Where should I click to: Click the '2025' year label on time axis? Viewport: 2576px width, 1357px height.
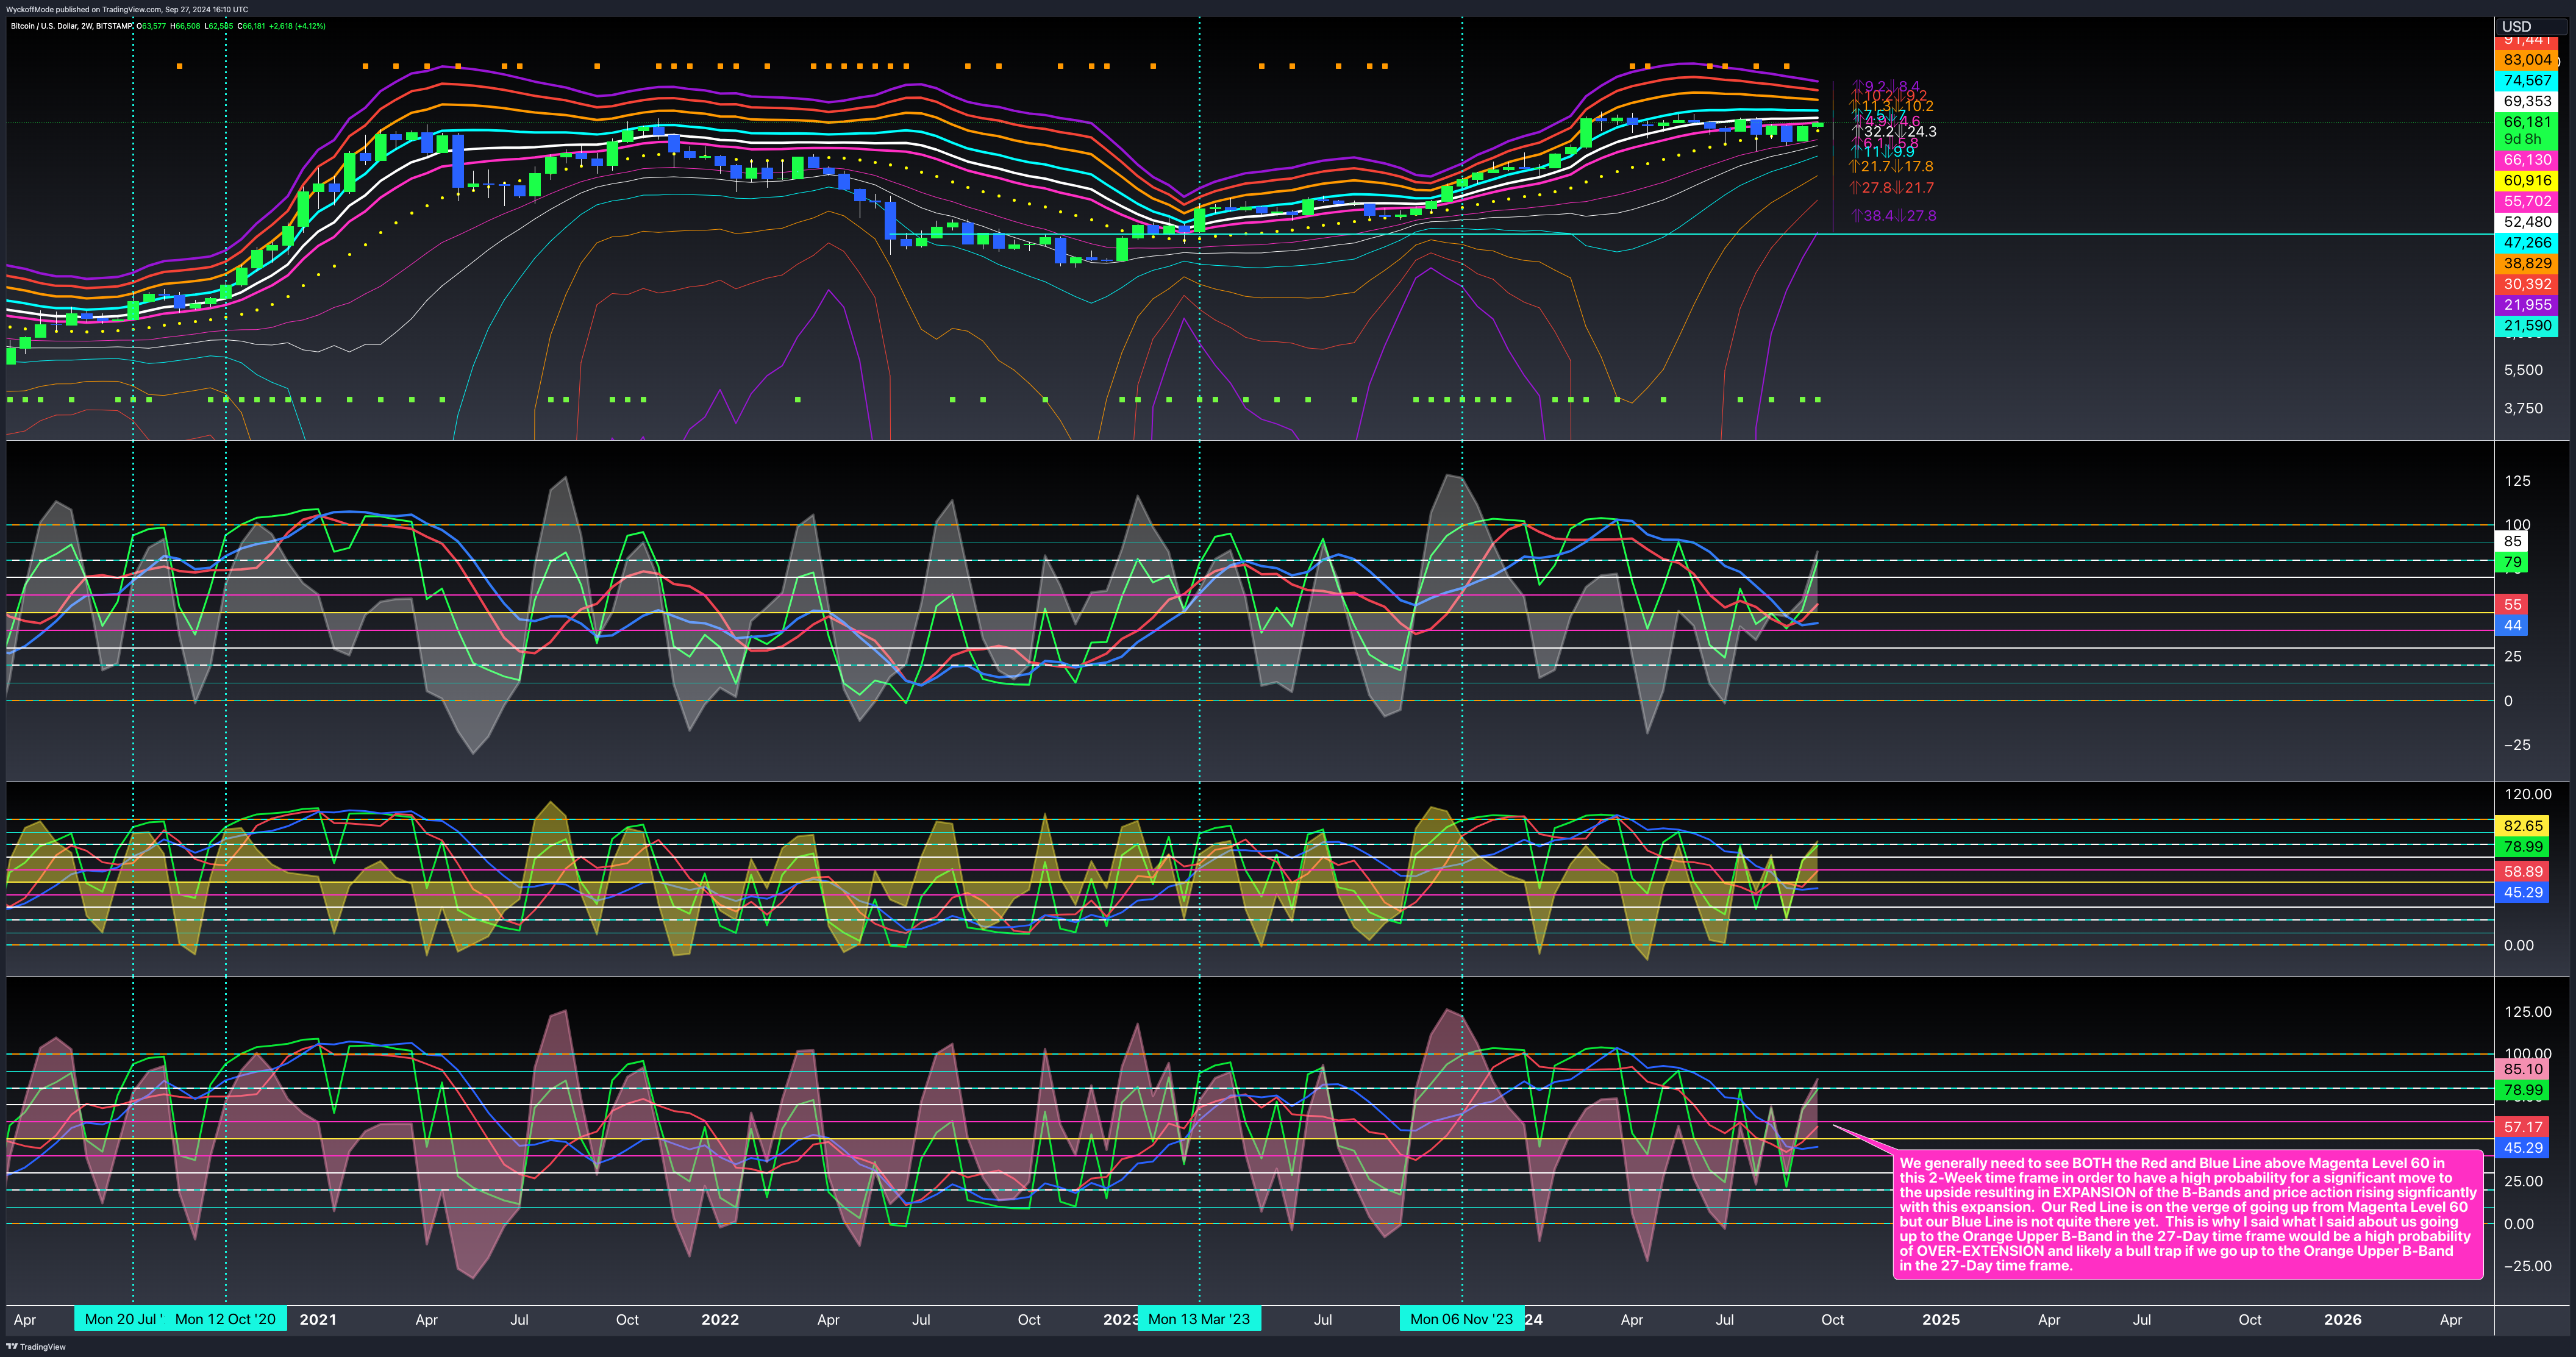1941,1320
